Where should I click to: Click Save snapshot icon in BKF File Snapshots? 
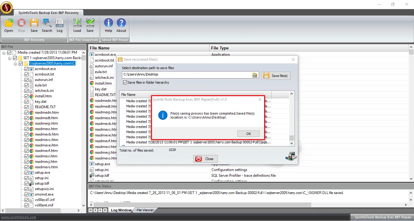tap(90, 23)
